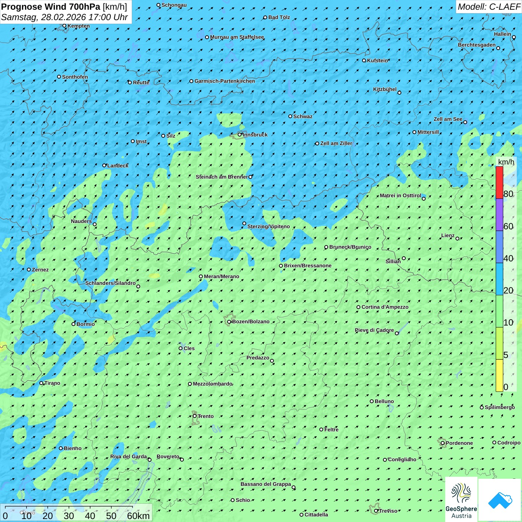Image resolution: width=522 pixels, height=522 pixels.
Task: Click the Pordenone city marker
Action: 443,443
